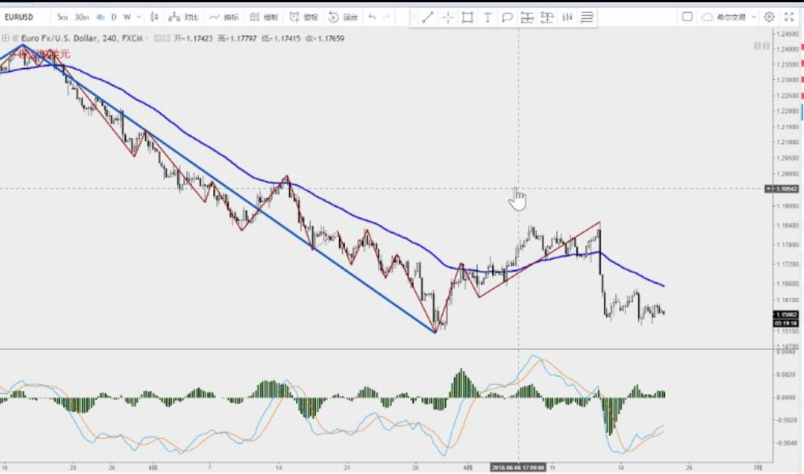804x474 pixels.
Task: Select the long position measuring tool
Action: click(x=527, y=17)
